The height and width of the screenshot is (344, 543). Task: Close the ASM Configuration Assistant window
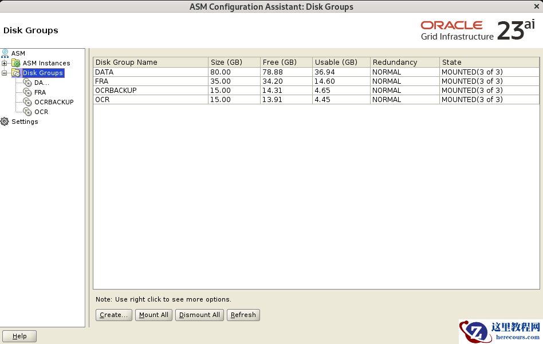[537, 6]
